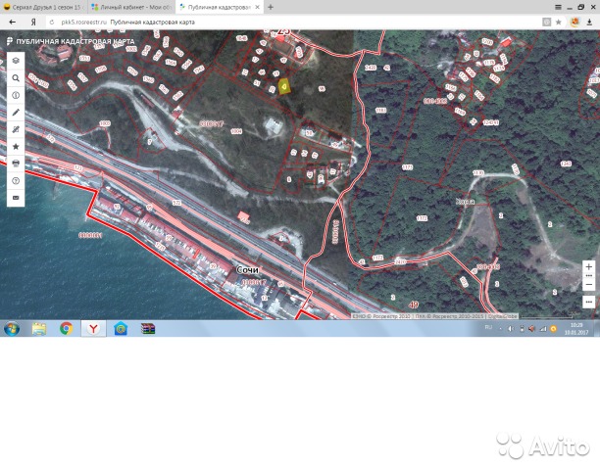The width and height of the screenshot is (600, 470).
Task: Open favorites with the star icon
Action: tap(16, 146)
